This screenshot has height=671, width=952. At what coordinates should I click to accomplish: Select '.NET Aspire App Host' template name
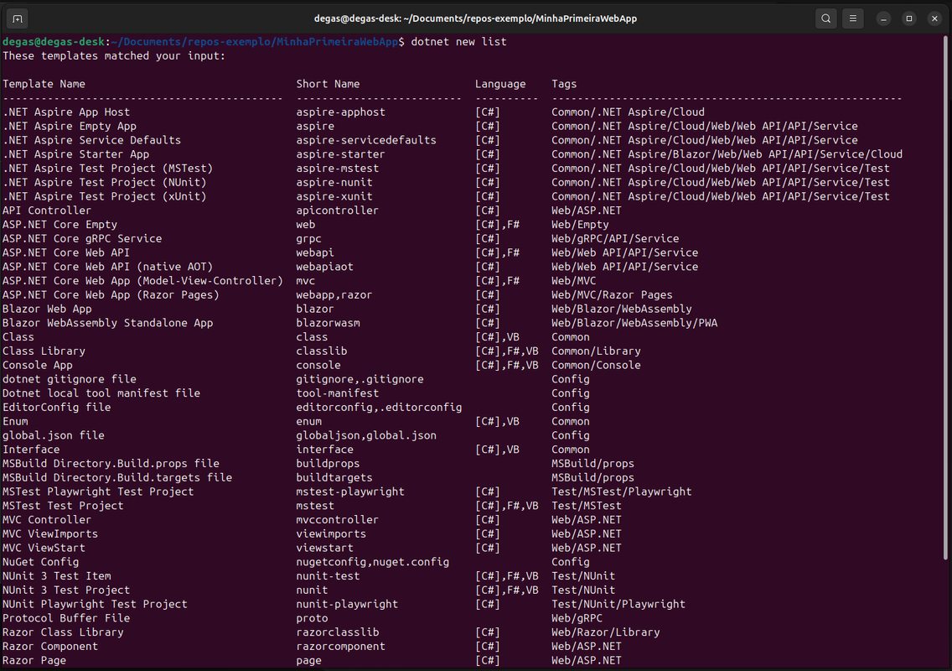click(66, 112)
